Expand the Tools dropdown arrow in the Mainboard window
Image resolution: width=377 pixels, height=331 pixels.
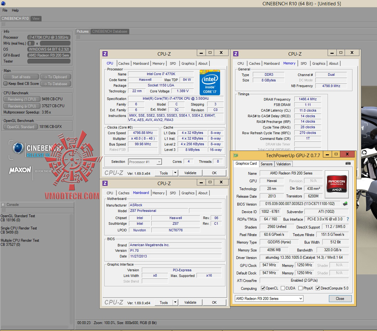pyautogui.click(x=175, y=302)
